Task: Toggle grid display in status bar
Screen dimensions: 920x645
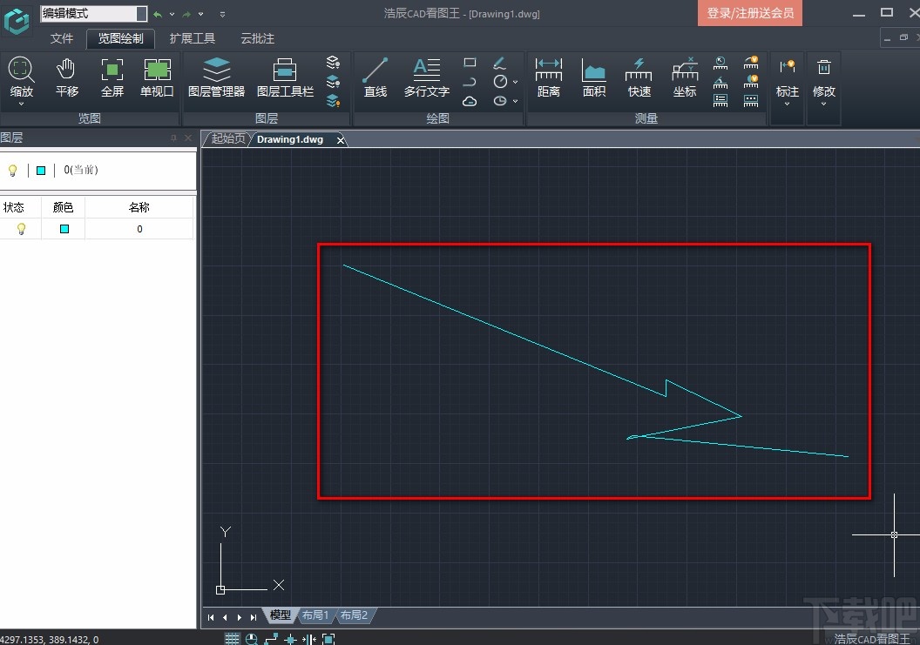Action: 232,639
